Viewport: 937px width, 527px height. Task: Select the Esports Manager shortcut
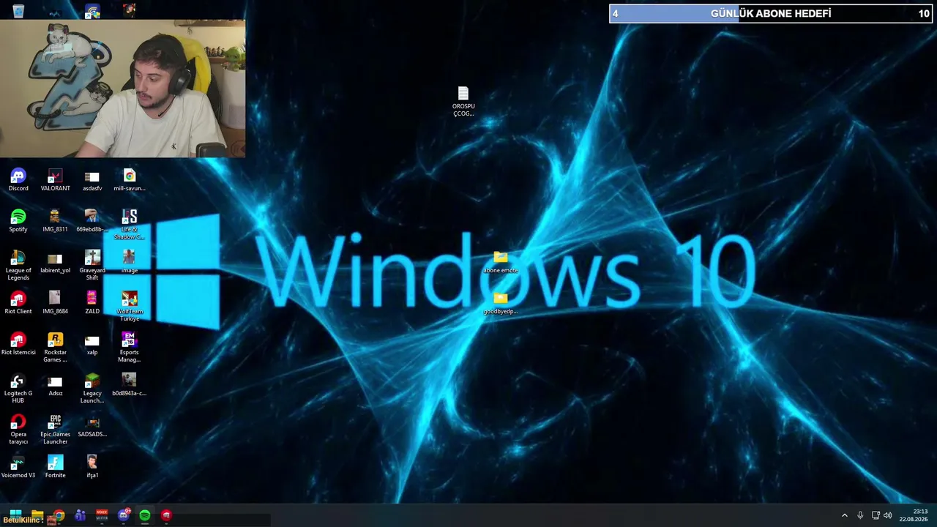(130, 348)
